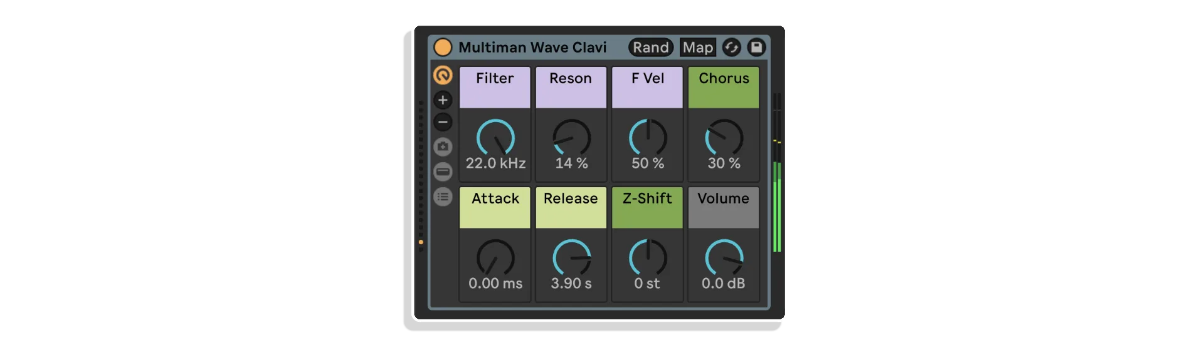Select the Chorus macro label

coord(724,78)
